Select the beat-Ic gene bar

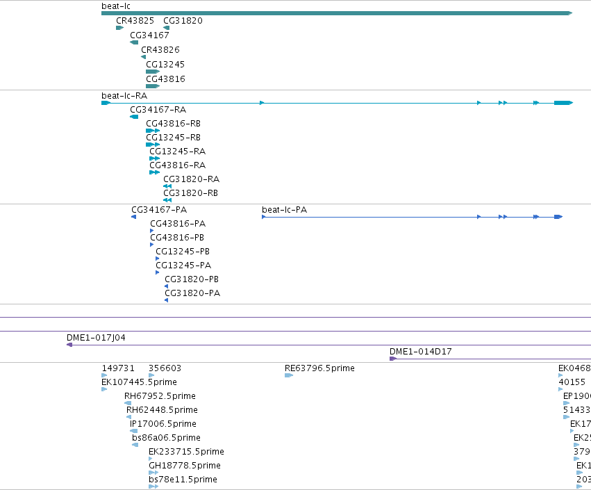coord(337,13)
